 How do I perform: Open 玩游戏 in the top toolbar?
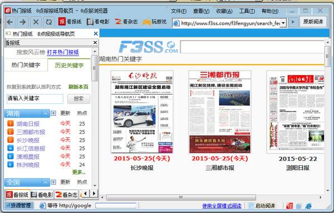154,22
